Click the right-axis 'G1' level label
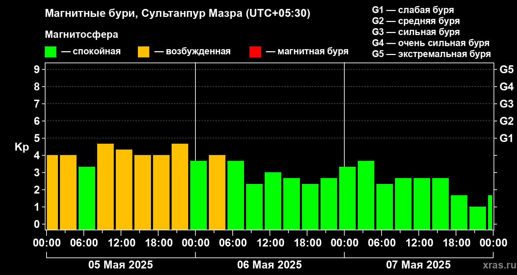 tap(506, 138)
